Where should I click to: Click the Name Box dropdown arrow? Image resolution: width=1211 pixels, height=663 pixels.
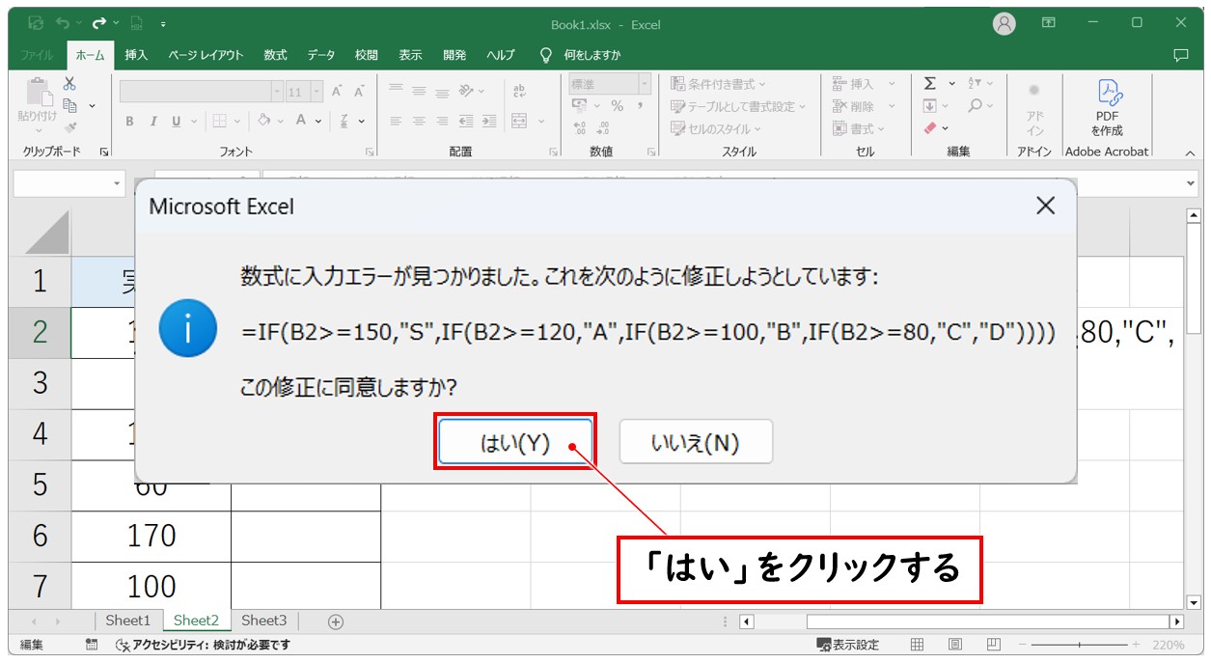(x=118, y=183)
